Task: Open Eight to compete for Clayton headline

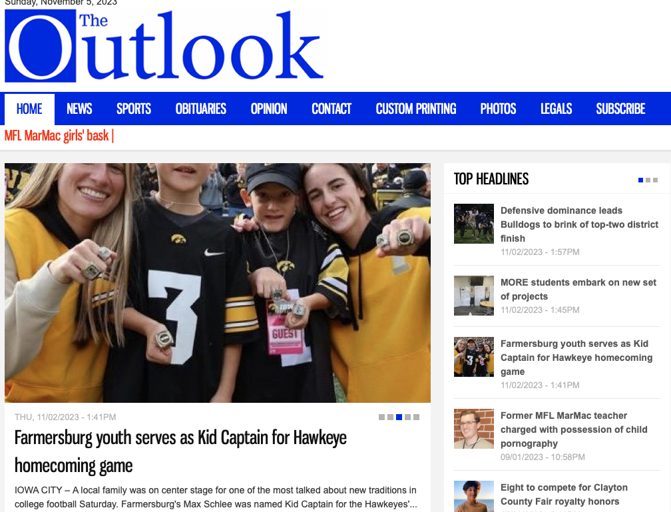Action: (564, 495)
